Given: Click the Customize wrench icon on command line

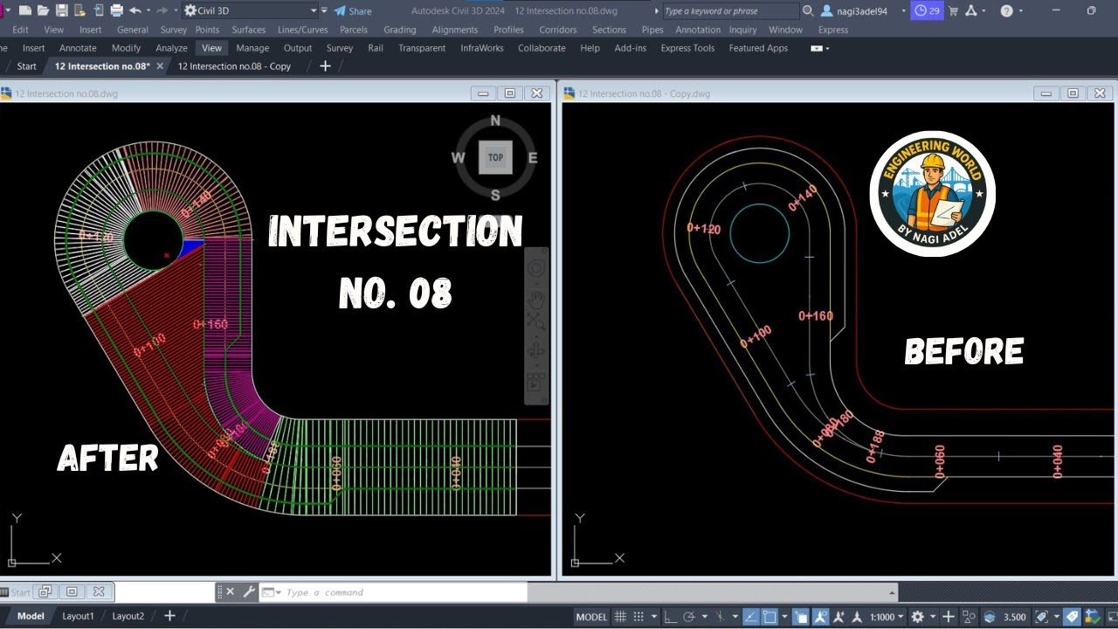Looking at the screenshot, I should pos(248,591).
